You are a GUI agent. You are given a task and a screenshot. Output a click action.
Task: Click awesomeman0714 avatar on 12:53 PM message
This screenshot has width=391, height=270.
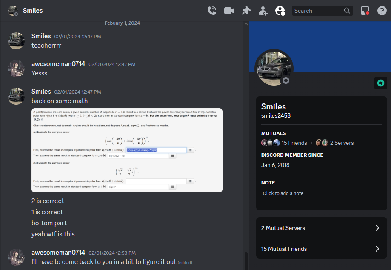tap(16, 257)
